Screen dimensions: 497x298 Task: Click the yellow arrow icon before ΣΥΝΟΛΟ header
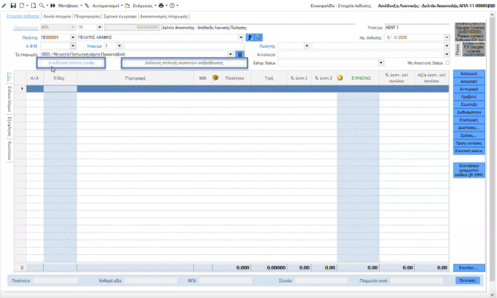340,77
